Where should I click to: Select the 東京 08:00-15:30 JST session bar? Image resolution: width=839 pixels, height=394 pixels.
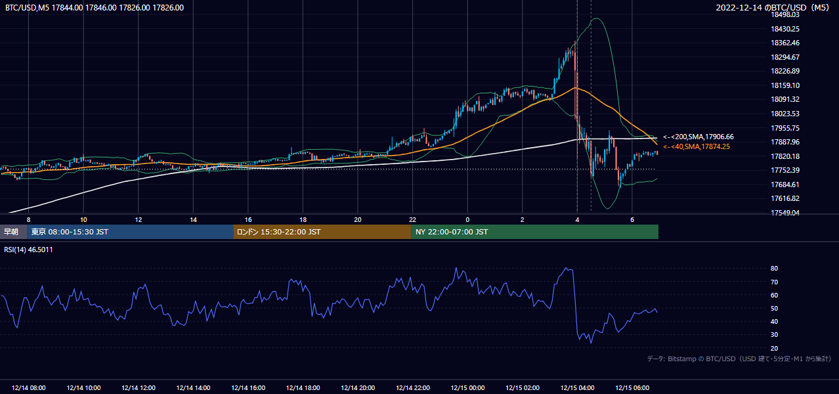click(x=131, y=232)
